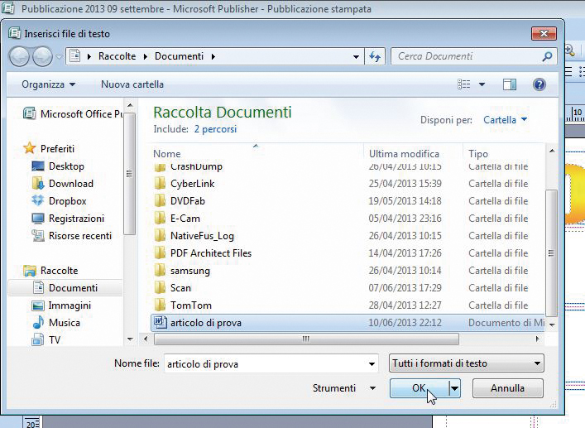Expand the arrow after Documenti in breadcrumb
The height and width of the screenshot is (428, 585).
213,57
